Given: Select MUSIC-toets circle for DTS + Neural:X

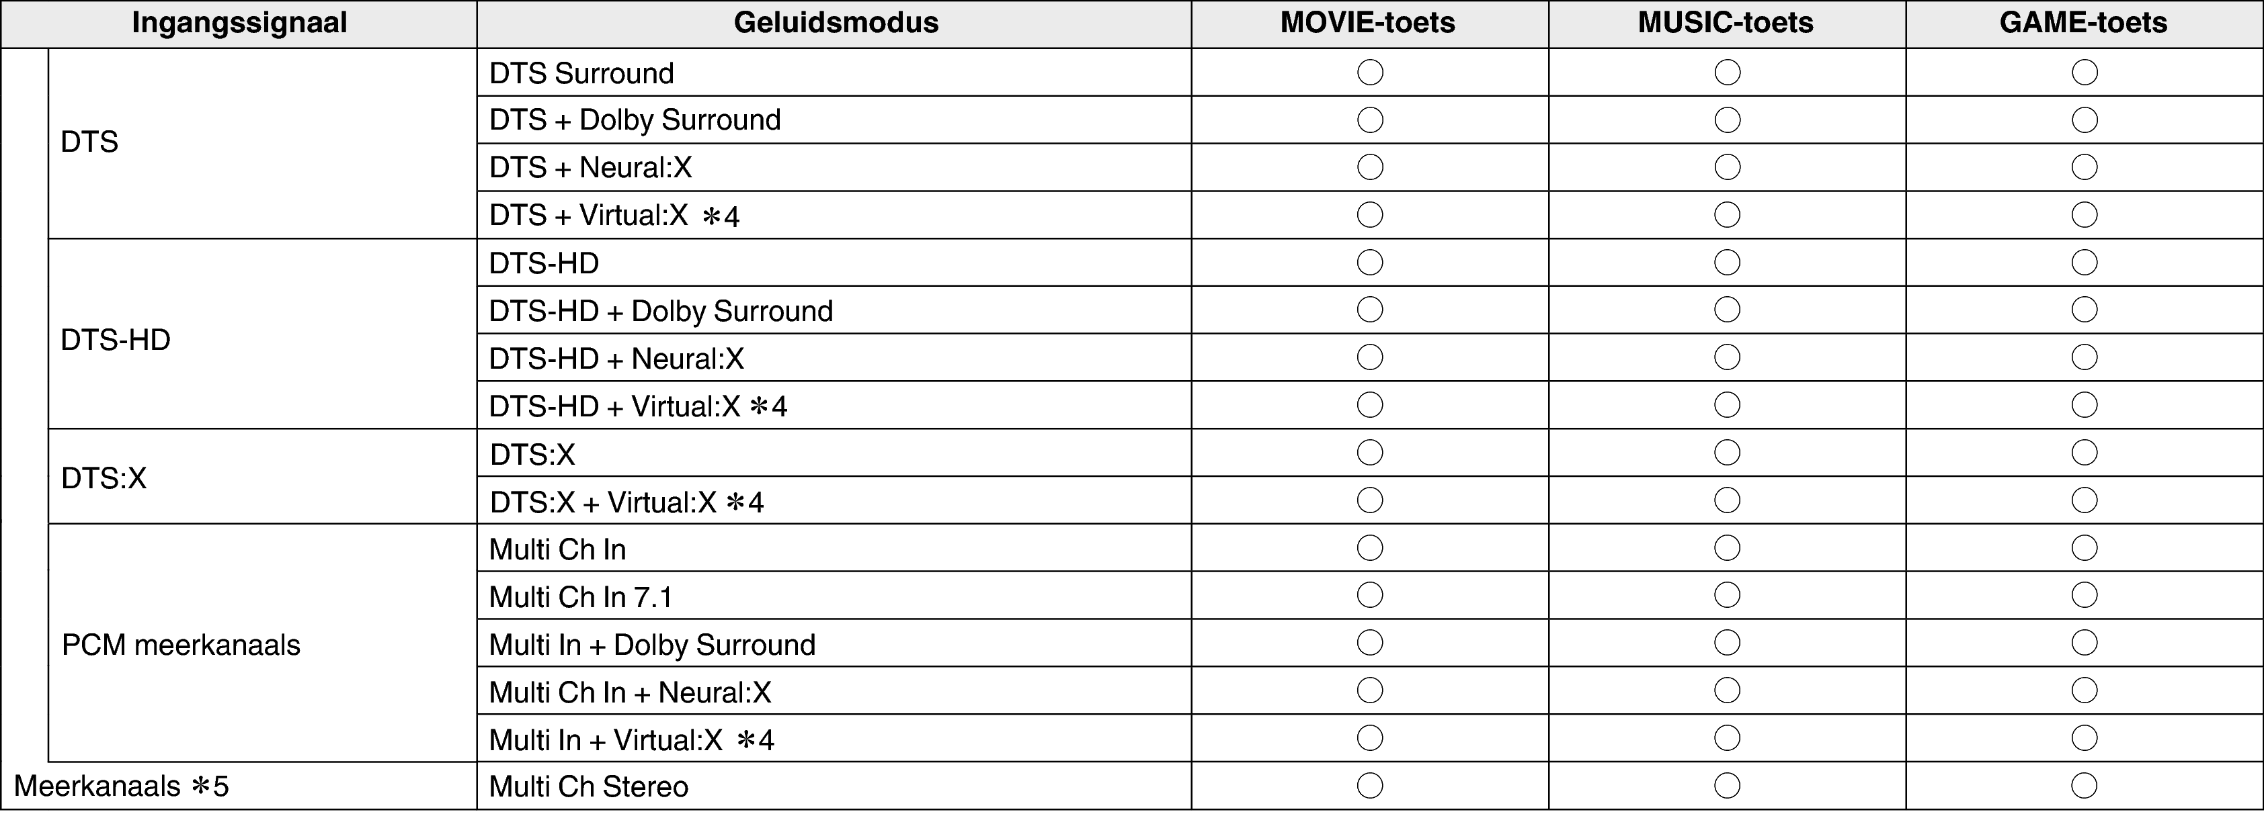Looking at the screenshot, I should (1727, 167).
